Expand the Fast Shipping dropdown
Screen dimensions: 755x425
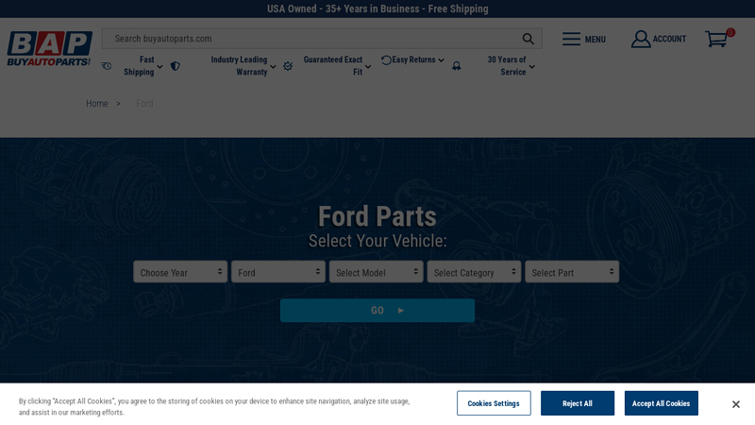click(159, 66)
